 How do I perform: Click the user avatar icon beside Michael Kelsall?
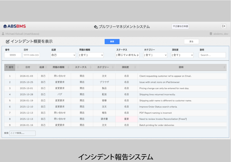coord(3,34)
